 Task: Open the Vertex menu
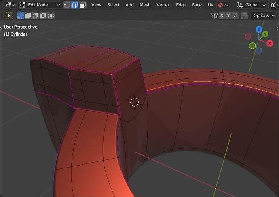[x=163, y=5]
